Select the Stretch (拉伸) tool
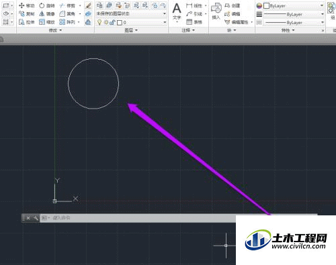This screenshot has width=336, height=265. 27,22
